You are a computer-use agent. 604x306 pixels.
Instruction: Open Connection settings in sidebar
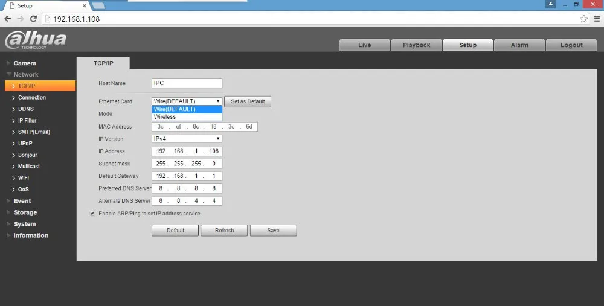(32, 97)
